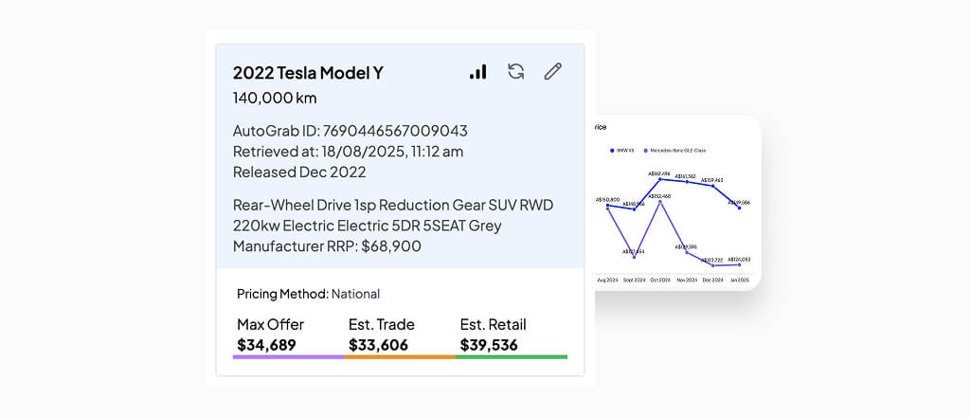Click the 140,000 km odometer text
The image size is (971, 417).
click(275, 98)
